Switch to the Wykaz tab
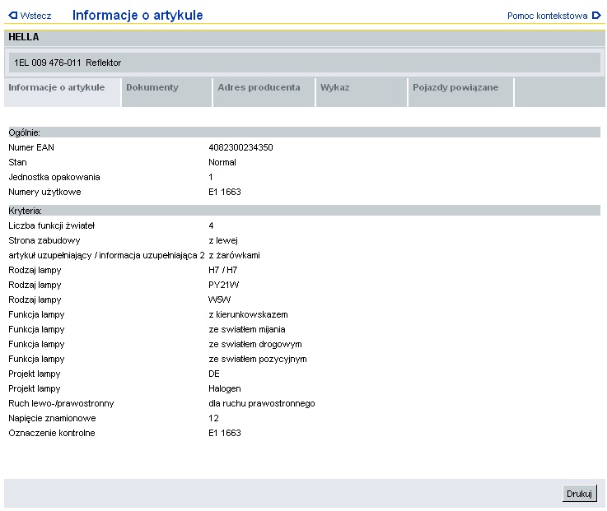 click(362, 92)
